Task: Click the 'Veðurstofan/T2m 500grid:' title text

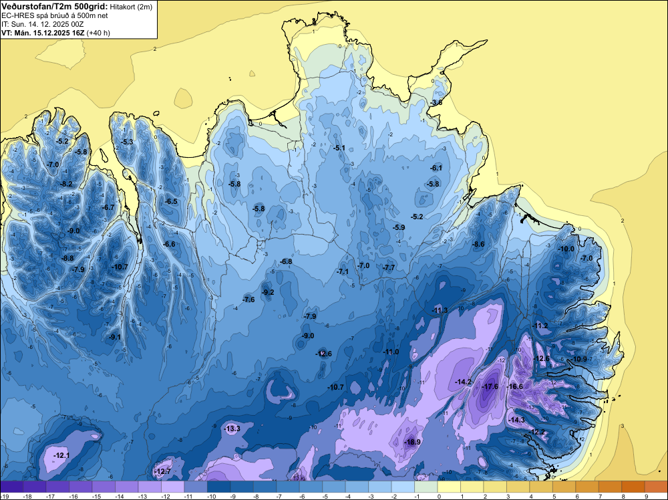Action: [55, 7]
